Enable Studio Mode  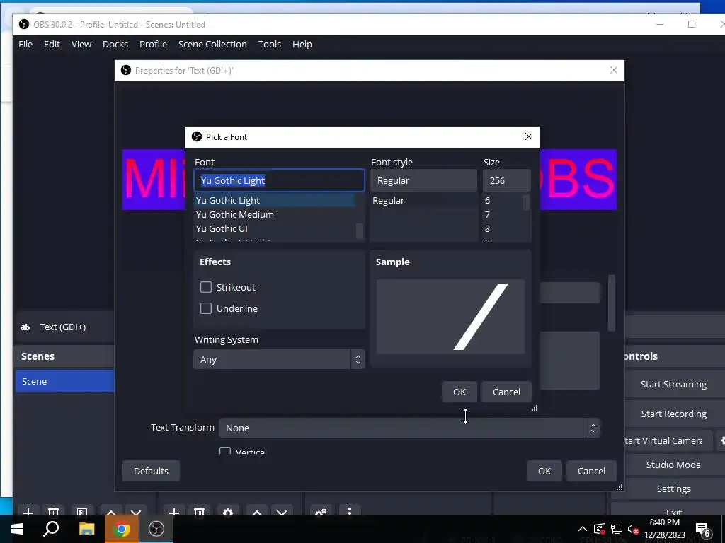pos(673,465)
